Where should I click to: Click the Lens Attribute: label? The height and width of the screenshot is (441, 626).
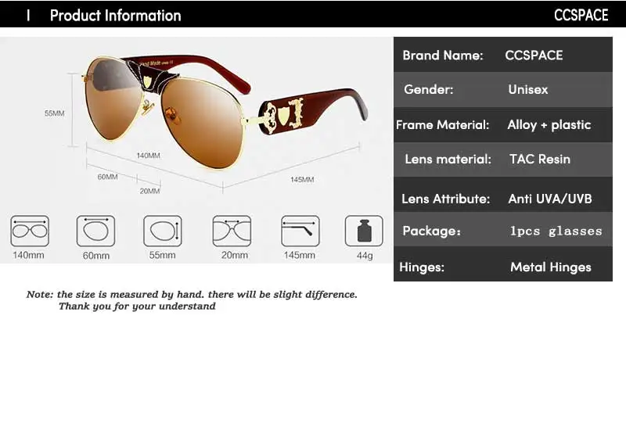(x=445, y=199)
